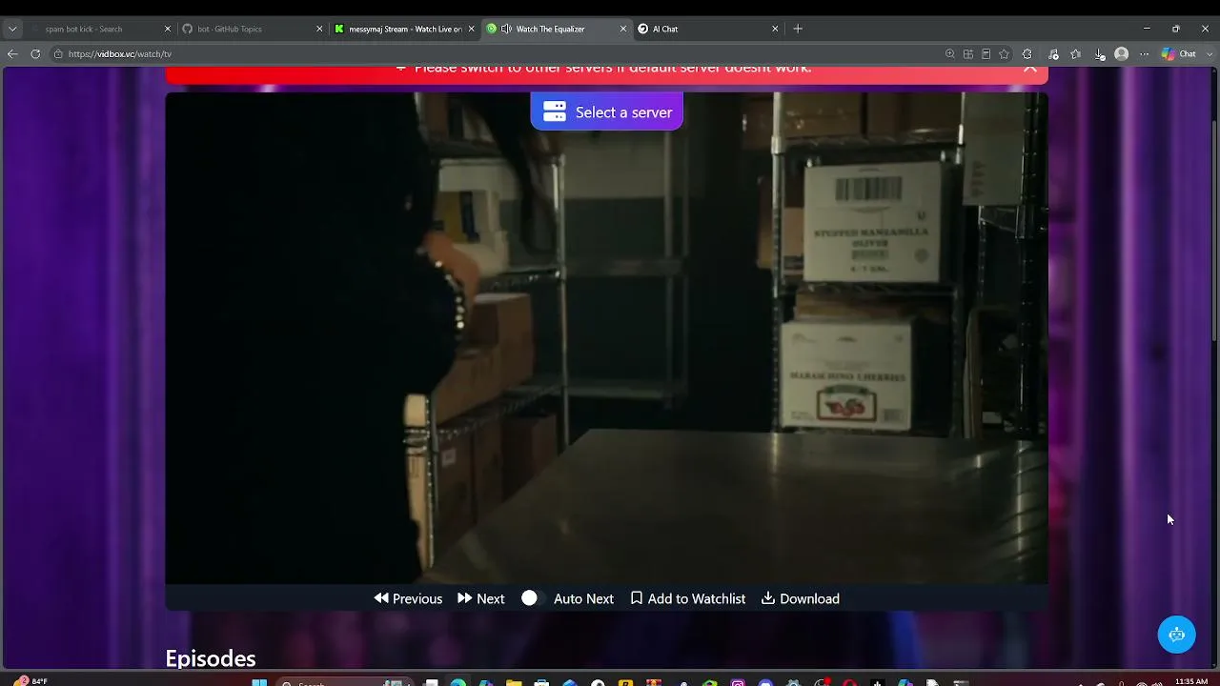Open the browser profile avatar
Viewport: 1220px width, 686px height.
pyautogui.click(x=1122, y=54)
